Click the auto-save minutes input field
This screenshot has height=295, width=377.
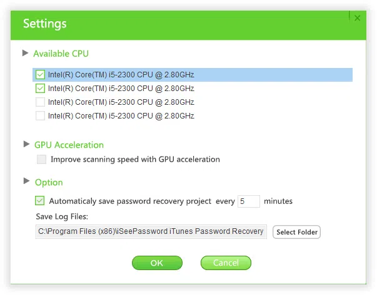pos(248,201)
